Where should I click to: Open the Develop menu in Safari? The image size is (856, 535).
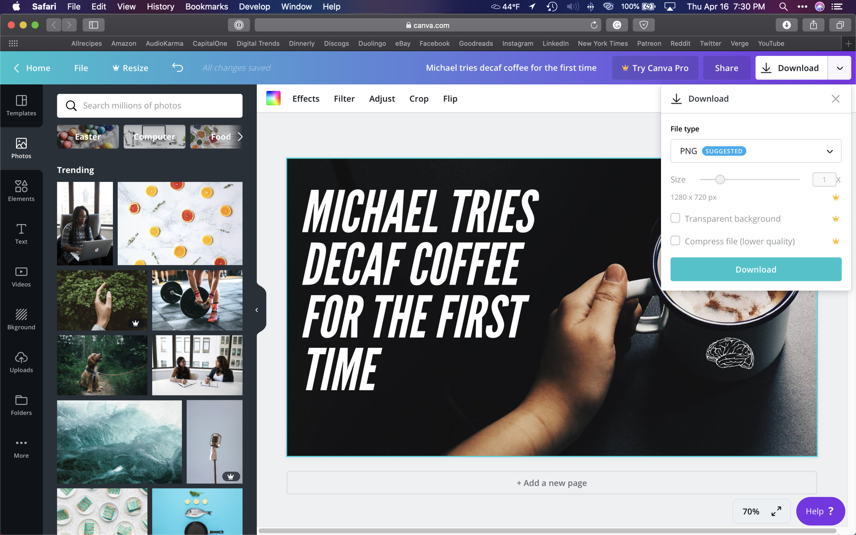tap(254, 7)
